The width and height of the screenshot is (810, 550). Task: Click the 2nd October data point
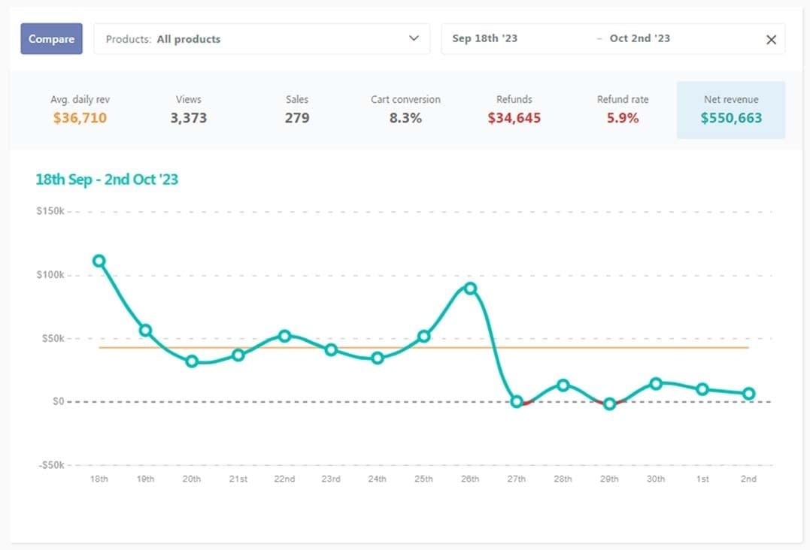coord(749,394)
